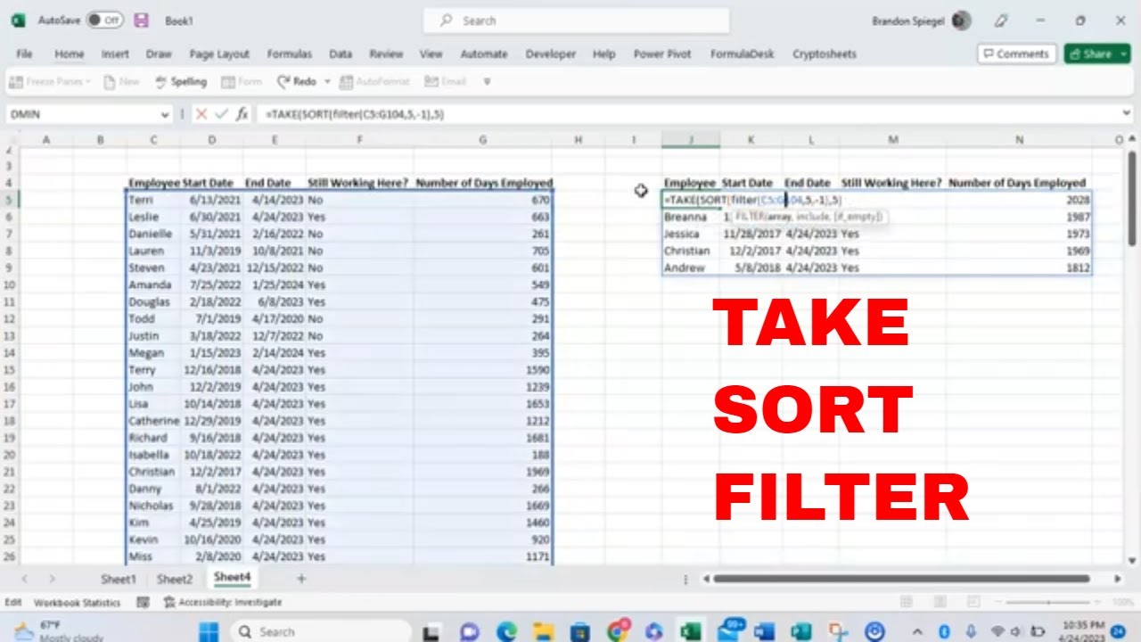
Task: Click the Spelling check button
Action: coord(181,81)
